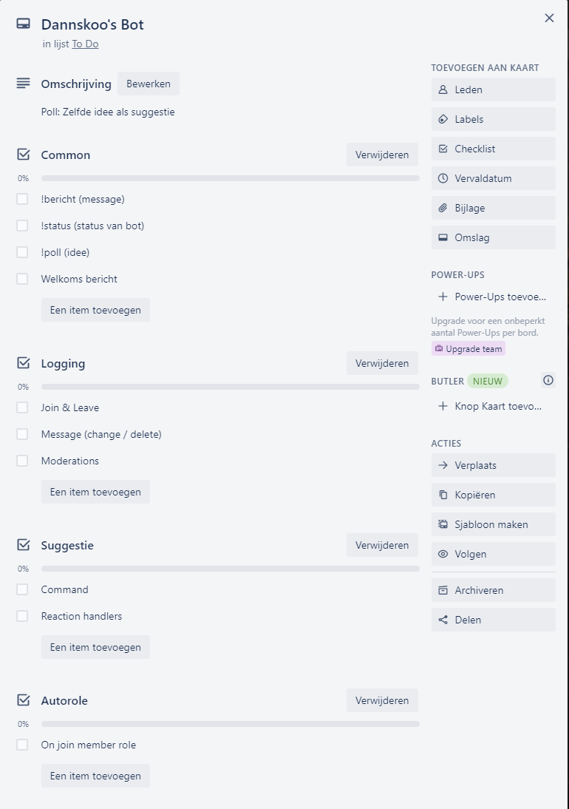This screenshot has width=569, height=809.
Task: Click the Labels tag icon
Action: [443, 119]
